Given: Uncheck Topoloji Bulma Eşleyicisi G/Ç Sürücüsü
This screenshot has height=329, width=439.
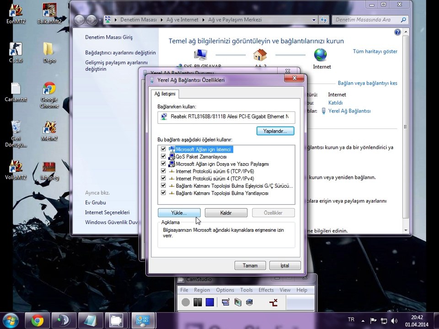Looking at the screenshot, I should click(x=163, y=186).
